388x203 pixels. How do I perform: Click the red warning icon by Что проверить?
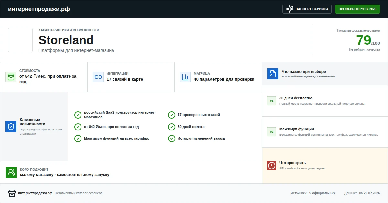(272, 166)
